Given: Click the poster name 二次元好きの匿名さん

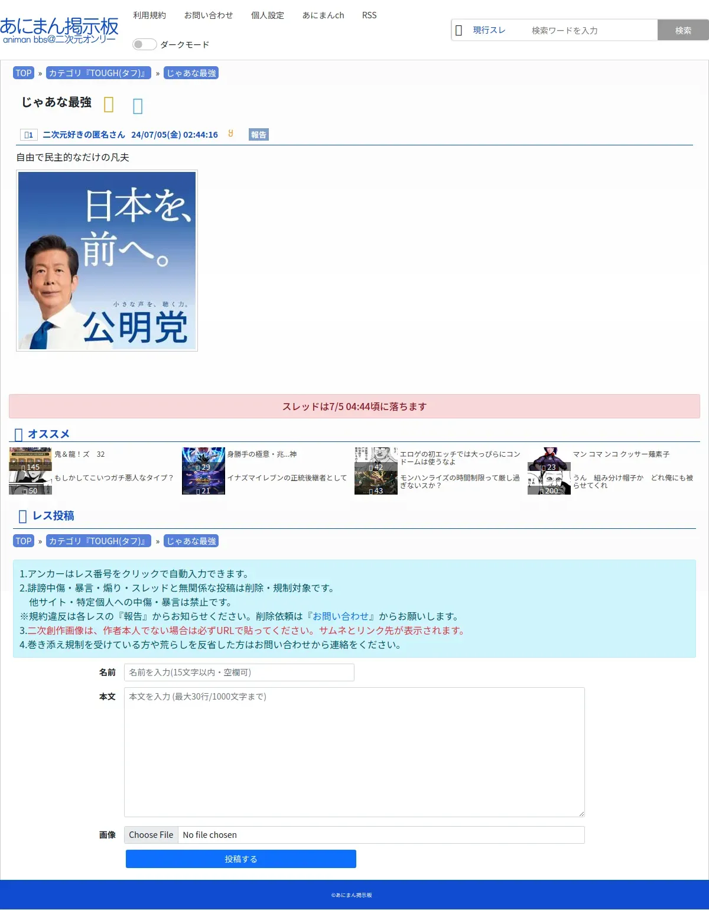Looking at the screenshot, I should click(84, 135).
